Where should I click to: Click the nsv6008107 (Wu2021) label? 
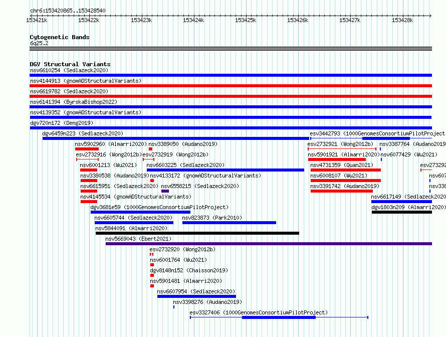tap(339, 176)
